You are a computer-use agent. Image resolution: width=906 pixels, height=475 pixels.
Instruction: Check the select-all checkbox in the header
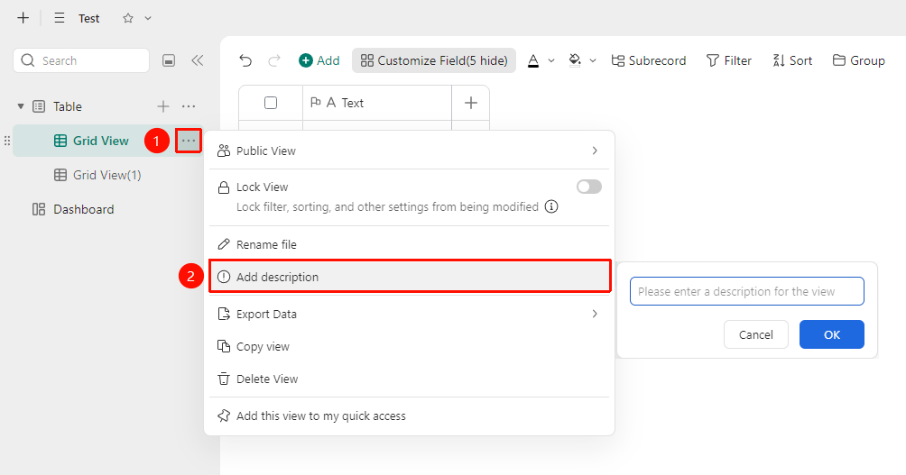pyautogui.click(x=271, y=103)
